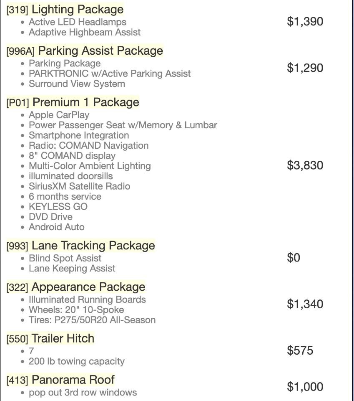
Task: Select the KEYLESS GO feature line
Action: point(58,207)
